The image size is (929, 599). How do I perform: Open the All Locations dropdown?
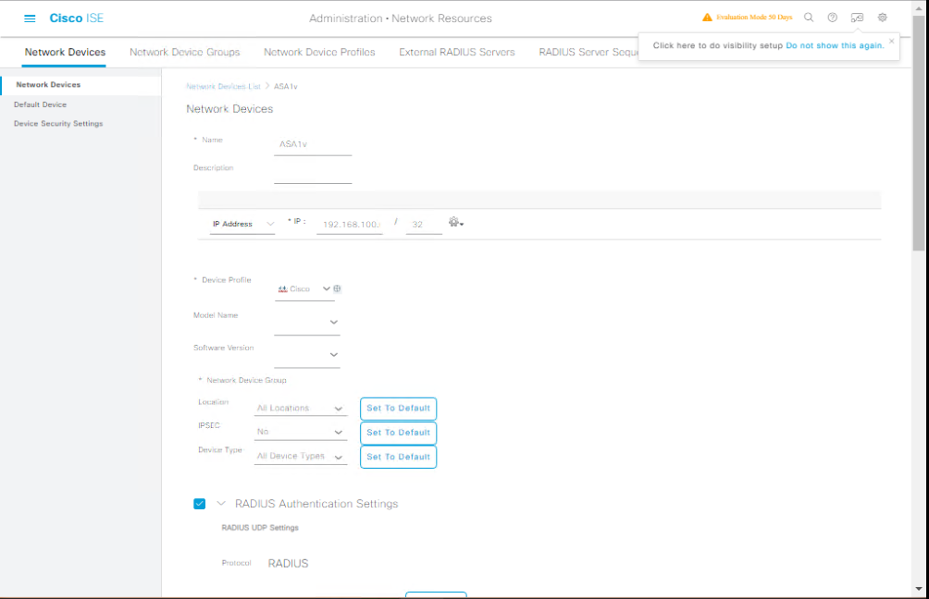(x=301, y=409)
